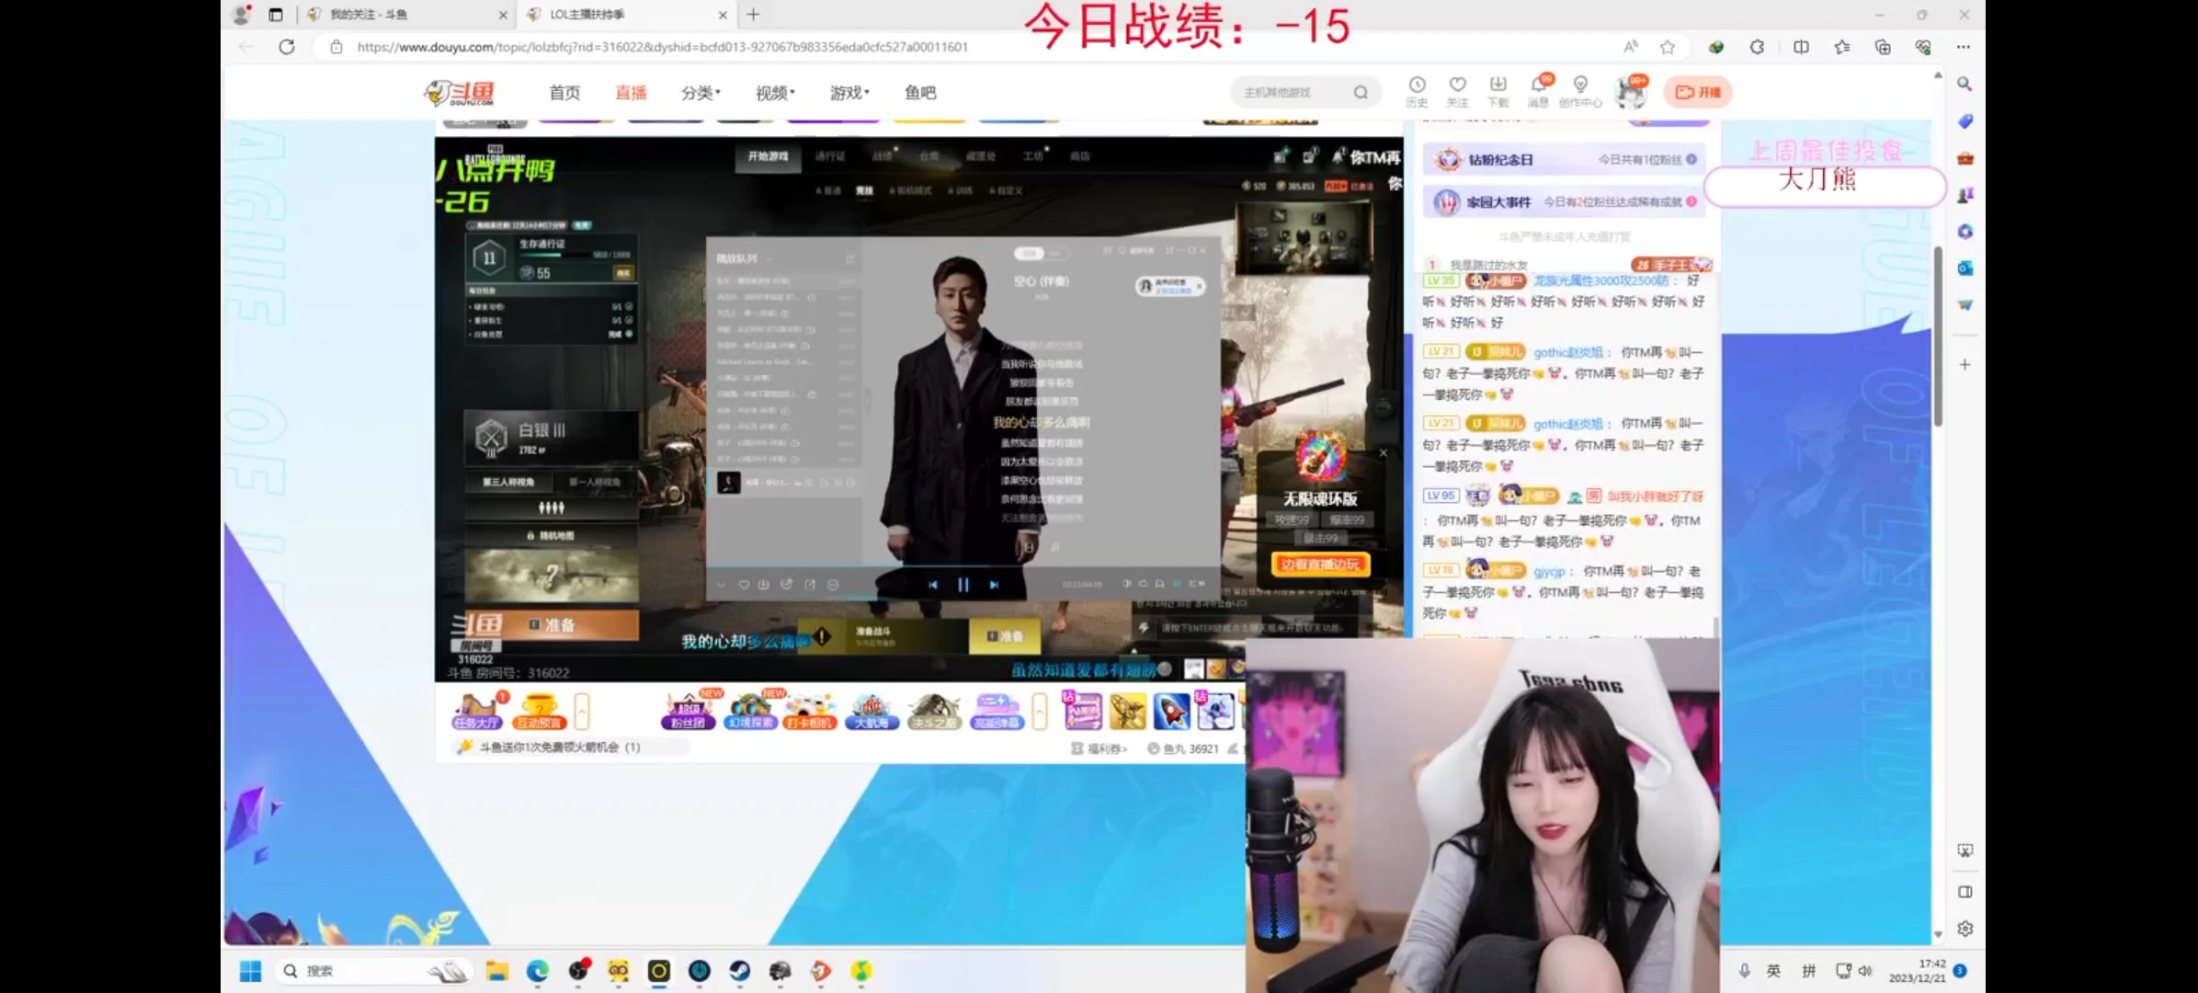Click the 鱼丸 36921 balance
This screenshot has width=2198, height=993.
click(1183, 748)
